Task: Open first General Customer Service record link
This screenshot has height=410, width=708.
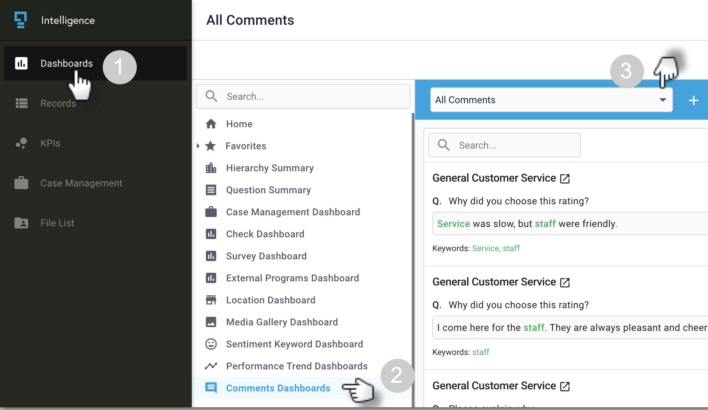Action: coord(565,179)
